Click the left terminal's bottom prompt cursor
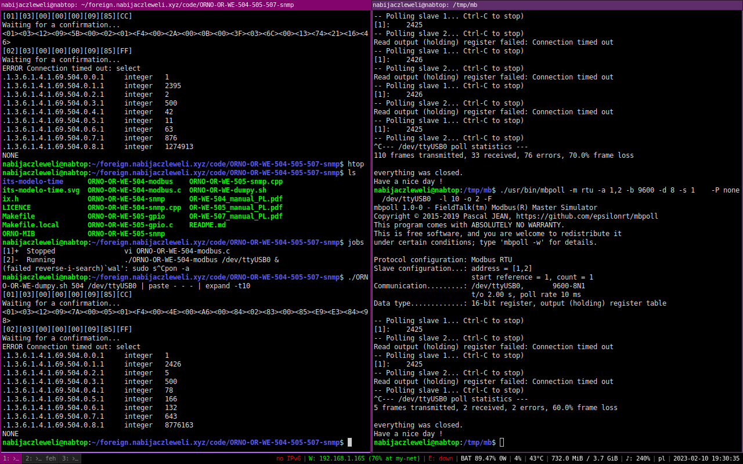This screenshot has height=464, width=743. coord(350,443)
